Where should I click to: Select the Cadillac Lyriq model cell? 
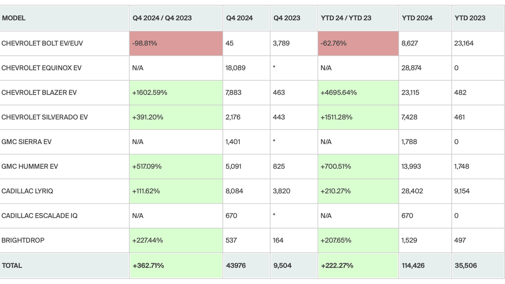coord(27,191)
